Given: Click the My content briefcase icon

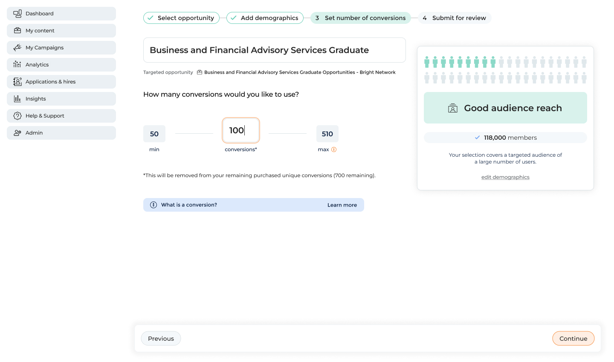Looking at the screenshot, I should [17, 31].
